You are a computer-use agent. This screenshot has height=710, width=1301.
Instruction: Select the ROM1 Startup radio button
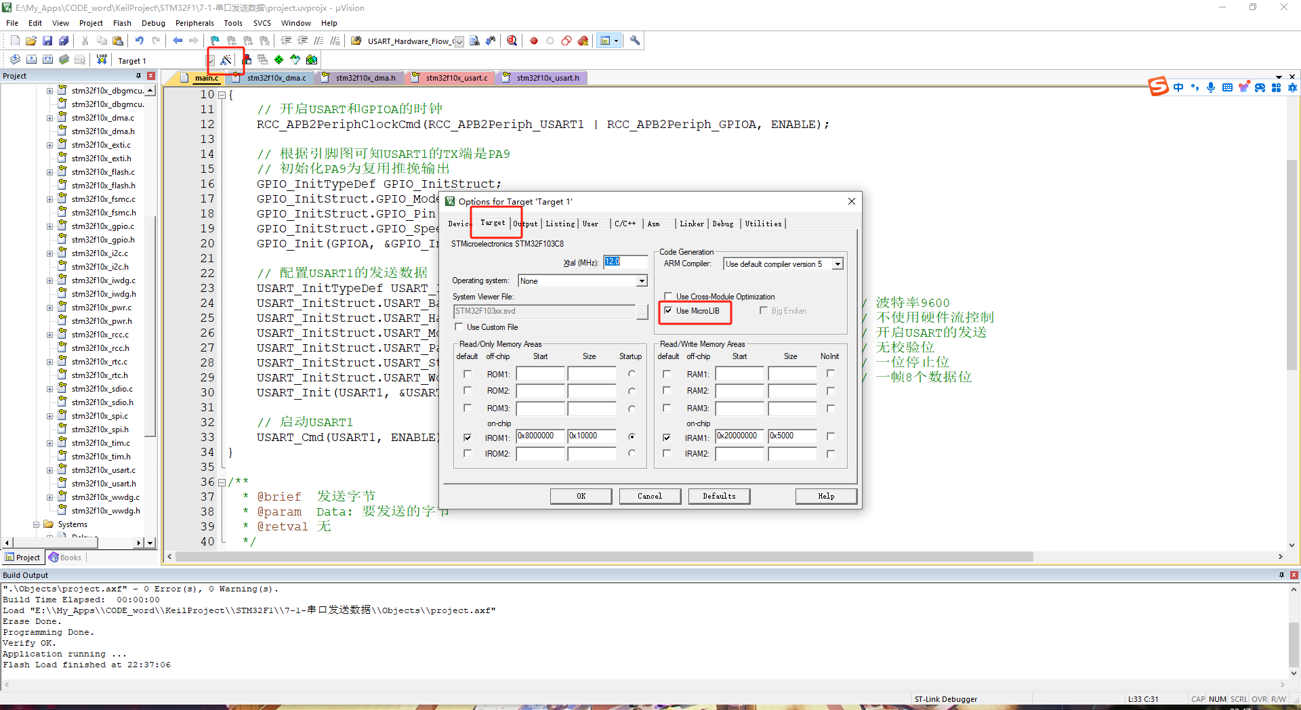click(x=632, y=374)
